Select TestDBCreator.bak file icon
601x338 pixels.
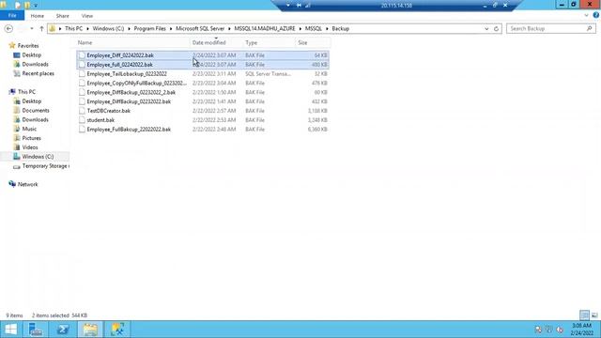82,111
